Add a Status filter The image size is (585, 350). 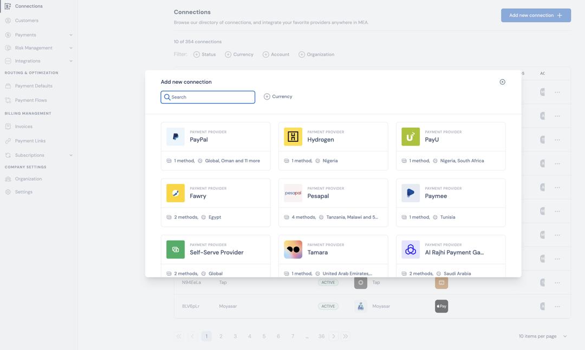[x=204, y=55]
